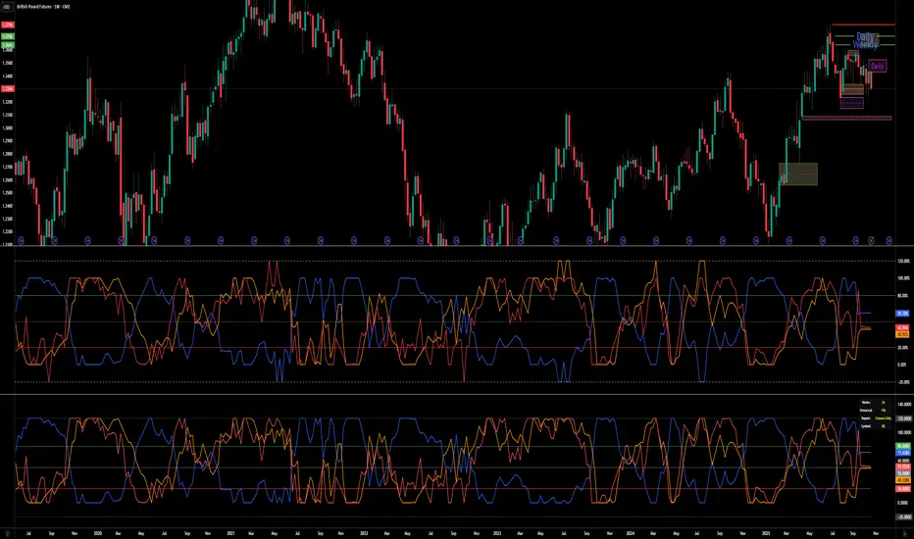Click the green 80.0000 level label
This screenshot has height=539, width=914.
pyautogui.click(x=903, y=446)
